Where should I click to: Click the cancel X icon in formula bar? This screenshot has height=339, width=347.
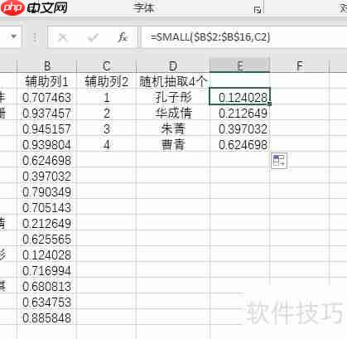(63, 37)
